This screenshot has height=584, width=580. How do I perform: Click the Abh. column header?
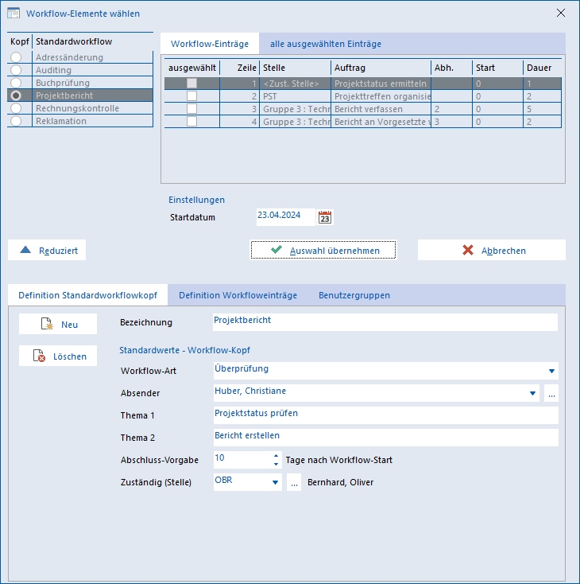(x=451, y=68)
